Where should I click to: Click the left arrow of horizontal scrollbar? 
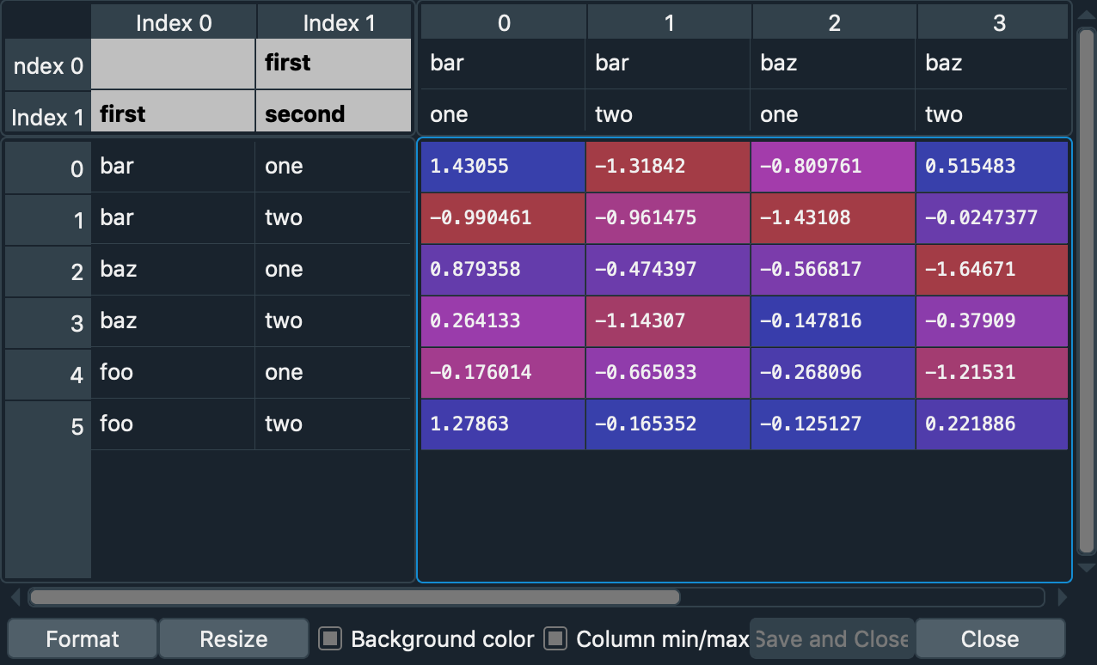tap(15, 597)
